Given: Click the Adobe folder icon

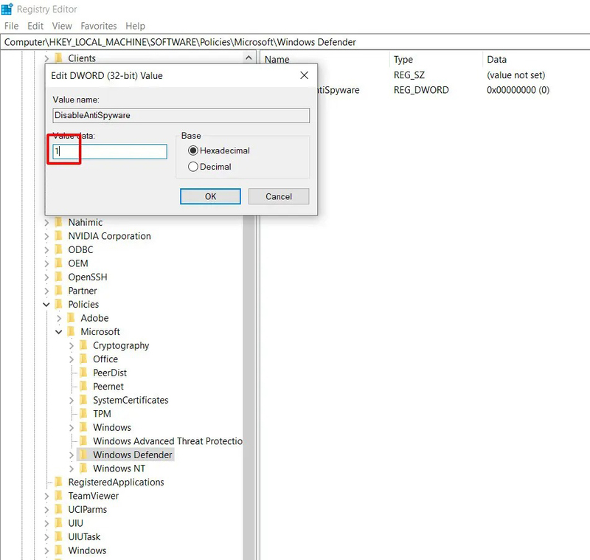Looking at the screenshot, I should click(71, 318).
